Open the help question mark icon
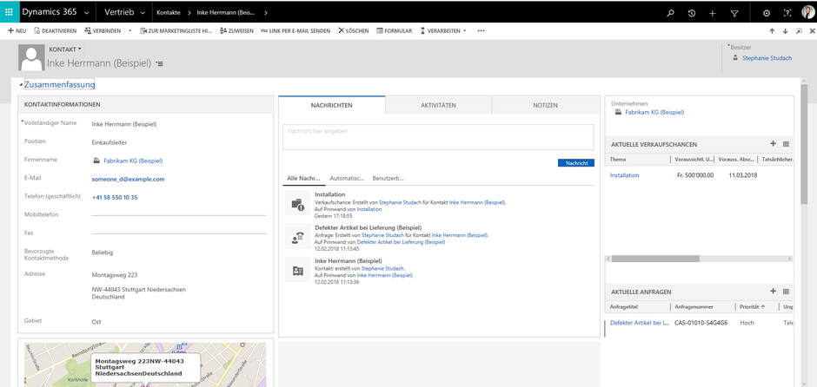The image size is (817, 387). click(x=787, y=13)
